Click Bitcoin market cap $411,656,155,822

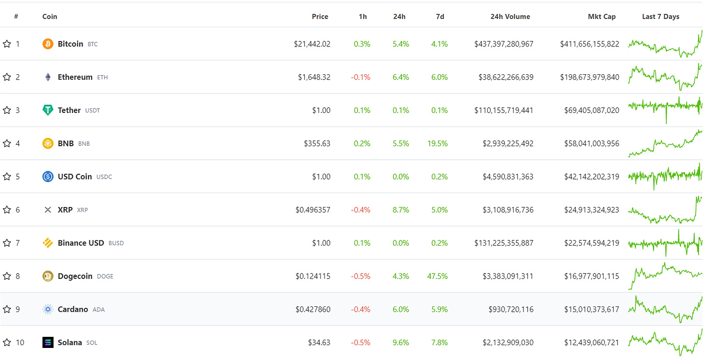(590, 44)
